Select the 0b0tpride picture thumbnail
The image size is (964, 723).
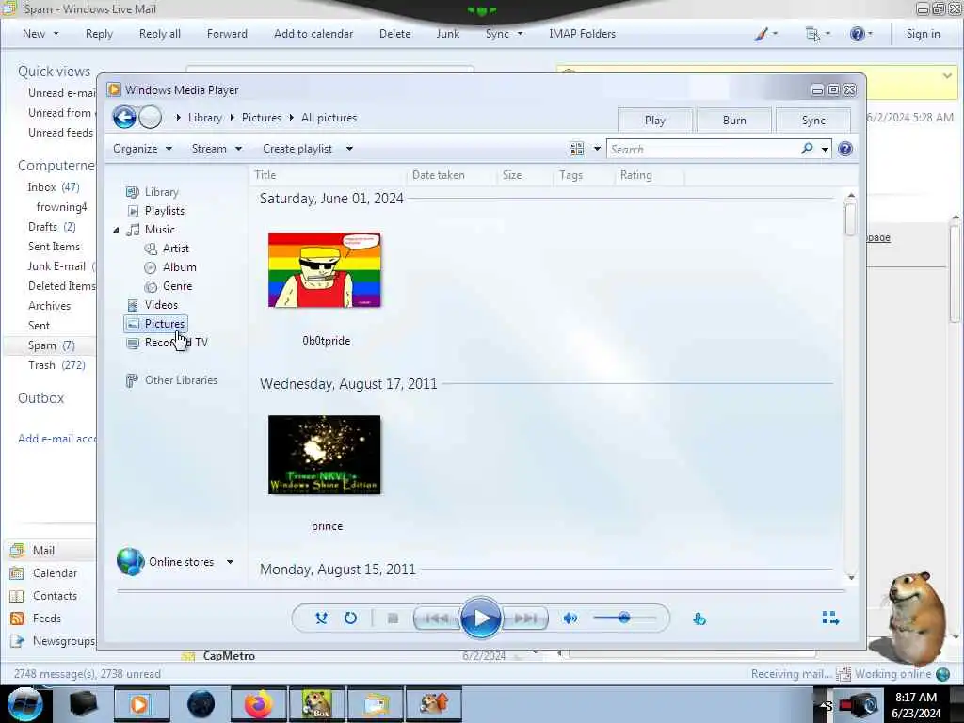[x=325, y=270]
